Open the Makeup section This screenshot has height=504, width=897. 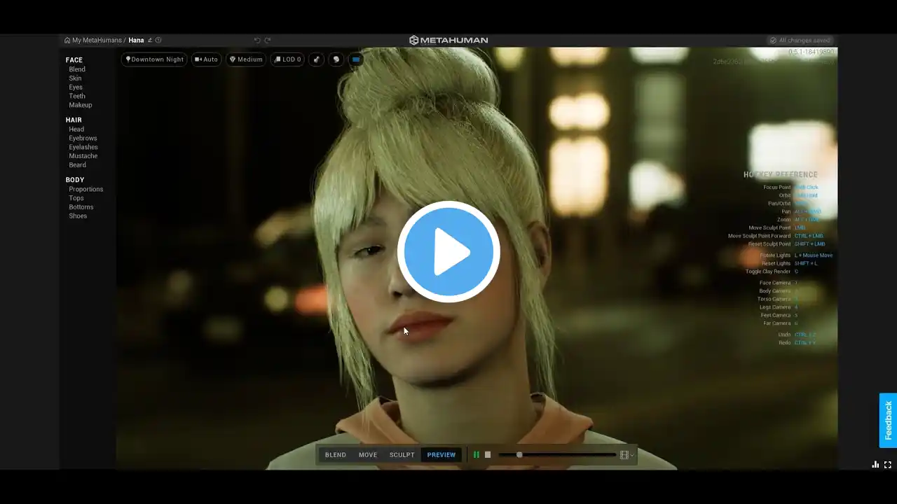(81, 105)
